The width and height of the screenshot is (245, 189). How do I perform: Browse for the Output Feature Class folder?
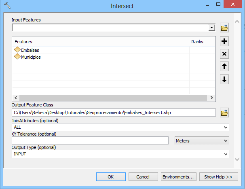[x=224, y=113]
